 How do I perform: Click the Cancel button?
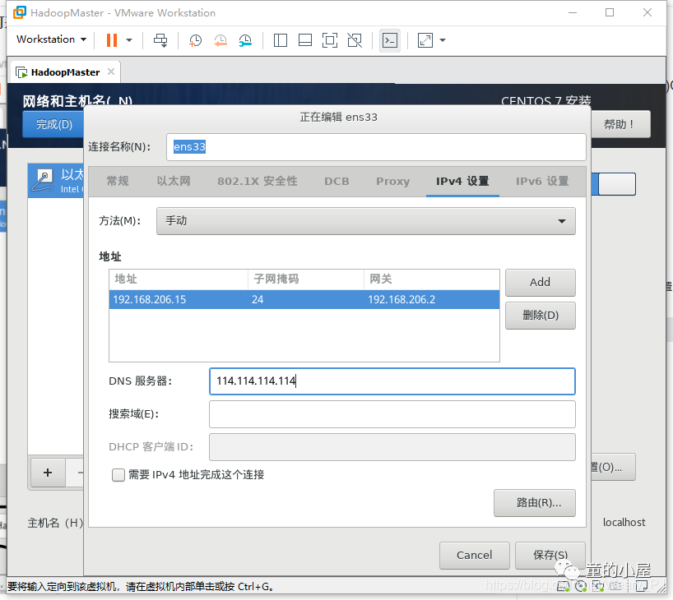pyautogui.click(x=474, y=556)
